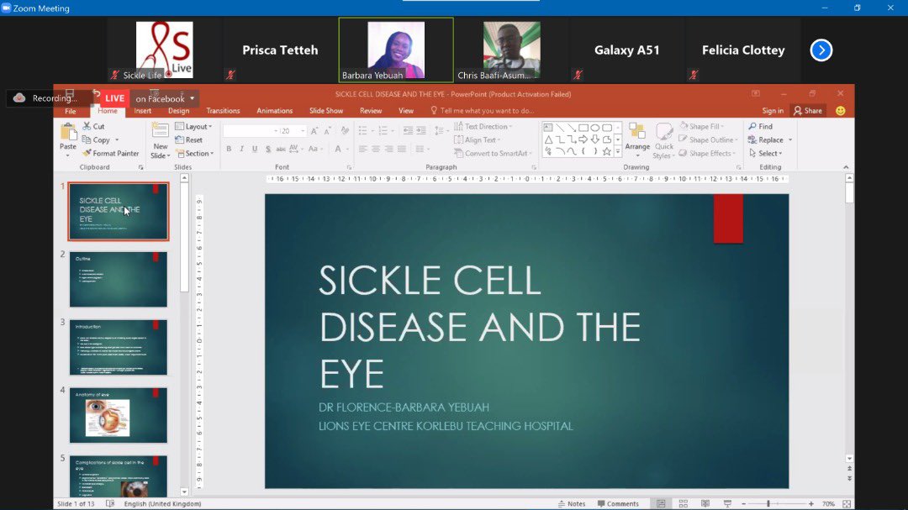The width and height of the screenshot is (908, 510).
Task: Open the Layout dropdown
Action: pyautogui.click(x=193, y=126)
